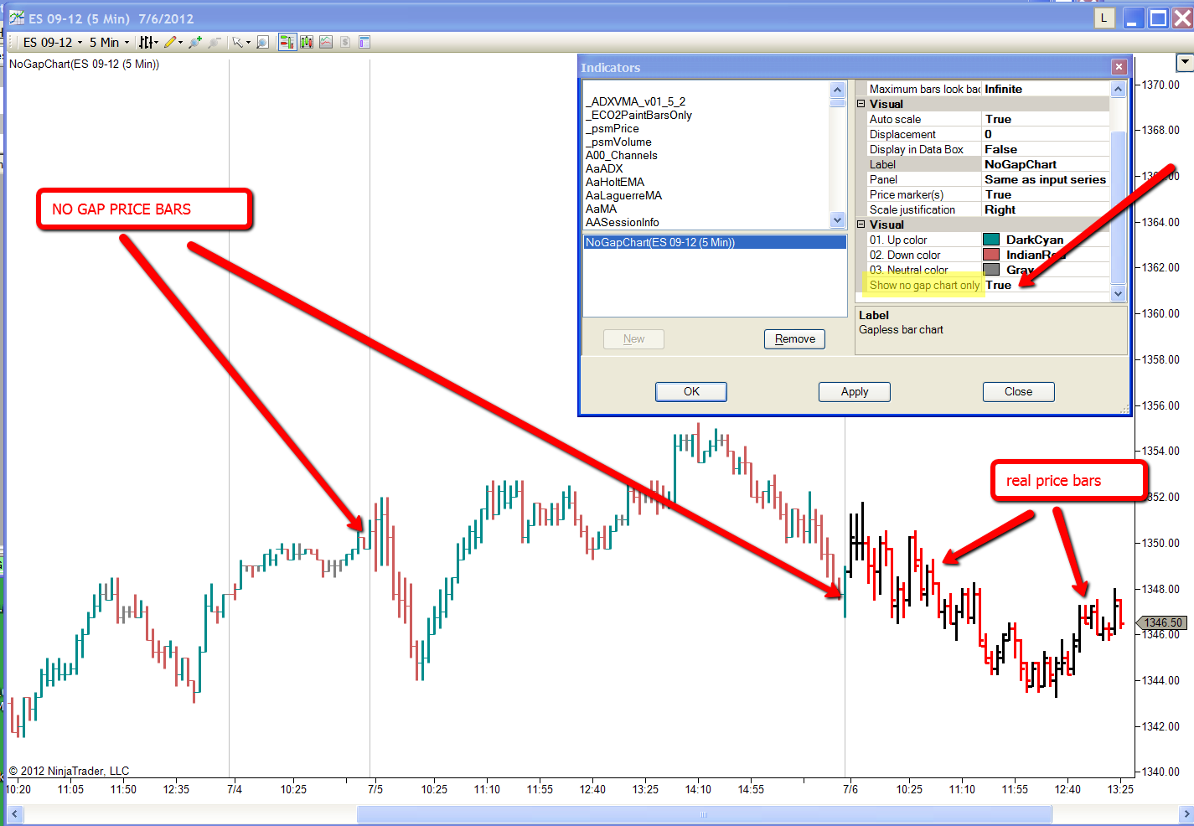The height and width of the screenshot is (826, 1194).
Task: Pick the IndianRed Down color swatch
Action: click(991, 255)
